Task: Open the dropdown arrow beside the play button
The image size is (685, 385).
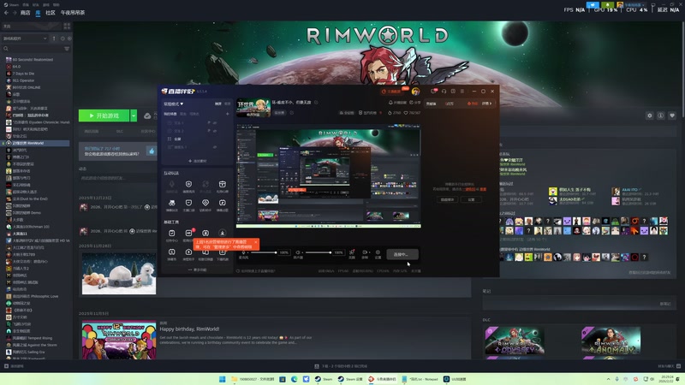Action: pos(134,115)
